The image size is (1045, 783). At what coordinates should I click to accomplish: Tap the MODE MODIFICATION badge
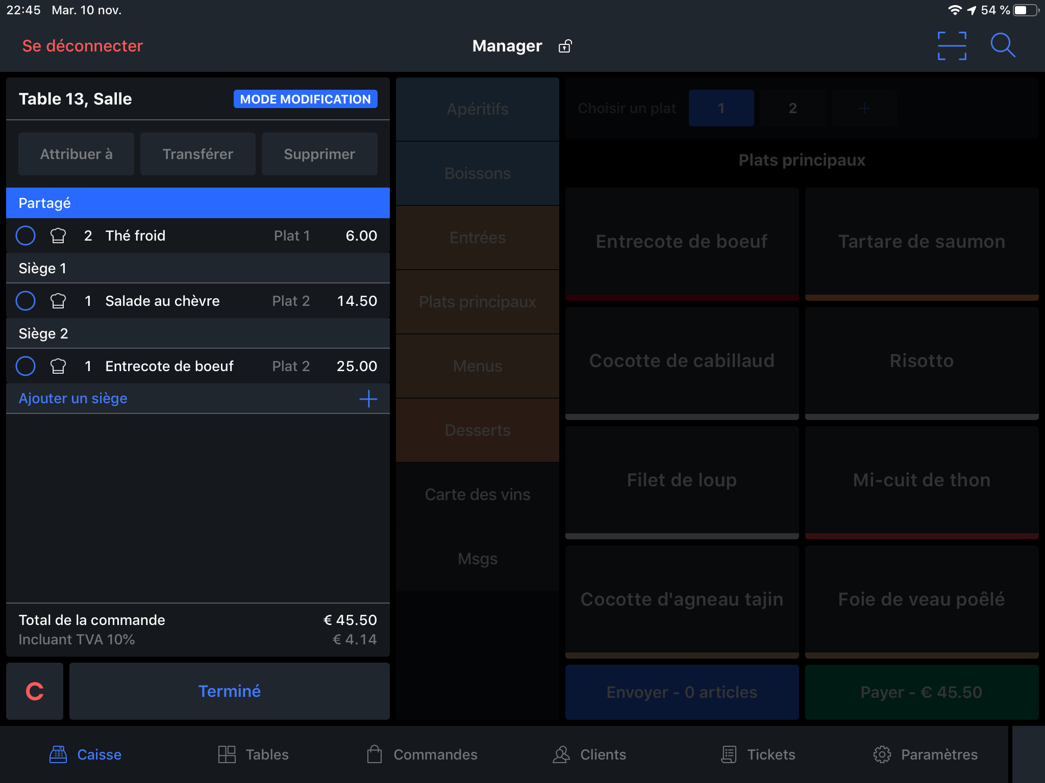305,99
